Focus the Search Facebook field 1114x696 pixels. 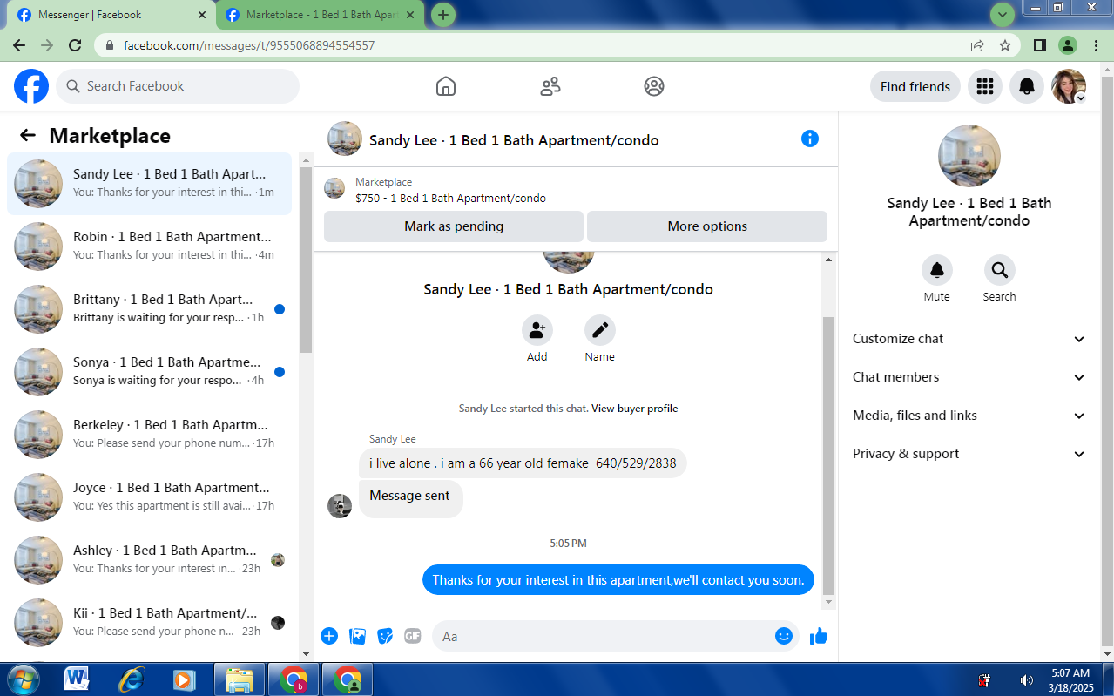tap(178, 86)
